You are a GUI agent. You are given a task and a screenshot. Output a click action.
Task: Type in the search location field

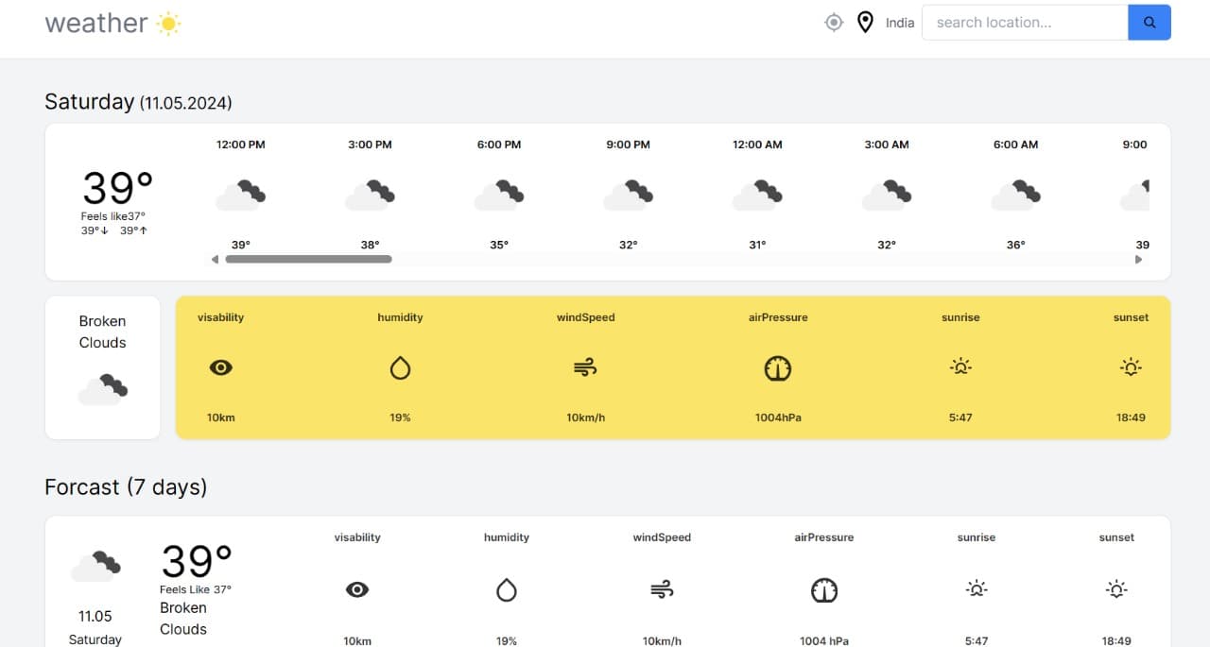pyautogui.click(x=1024, y=23)
